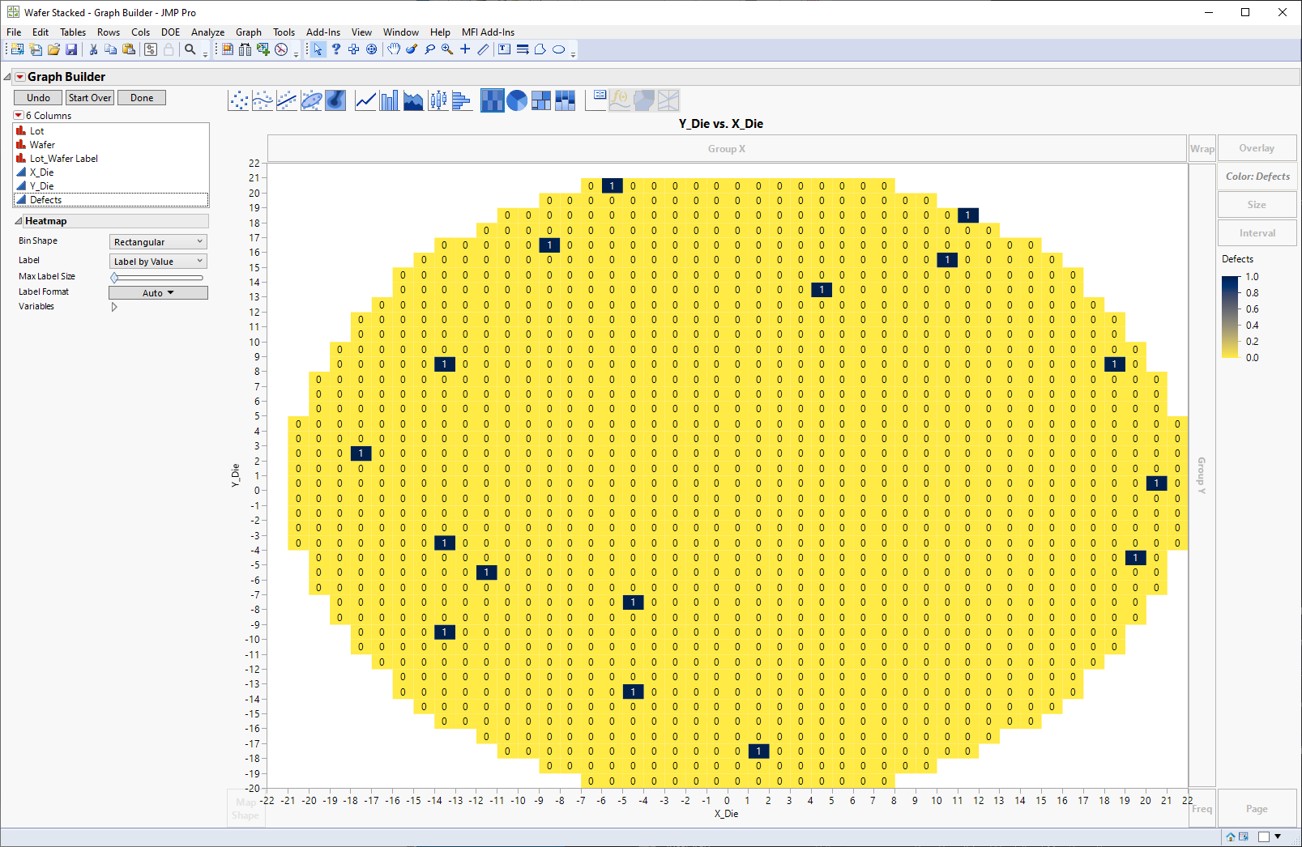1302x847 pixels.
Task: Click the Done button
Action: pos(142,98)
